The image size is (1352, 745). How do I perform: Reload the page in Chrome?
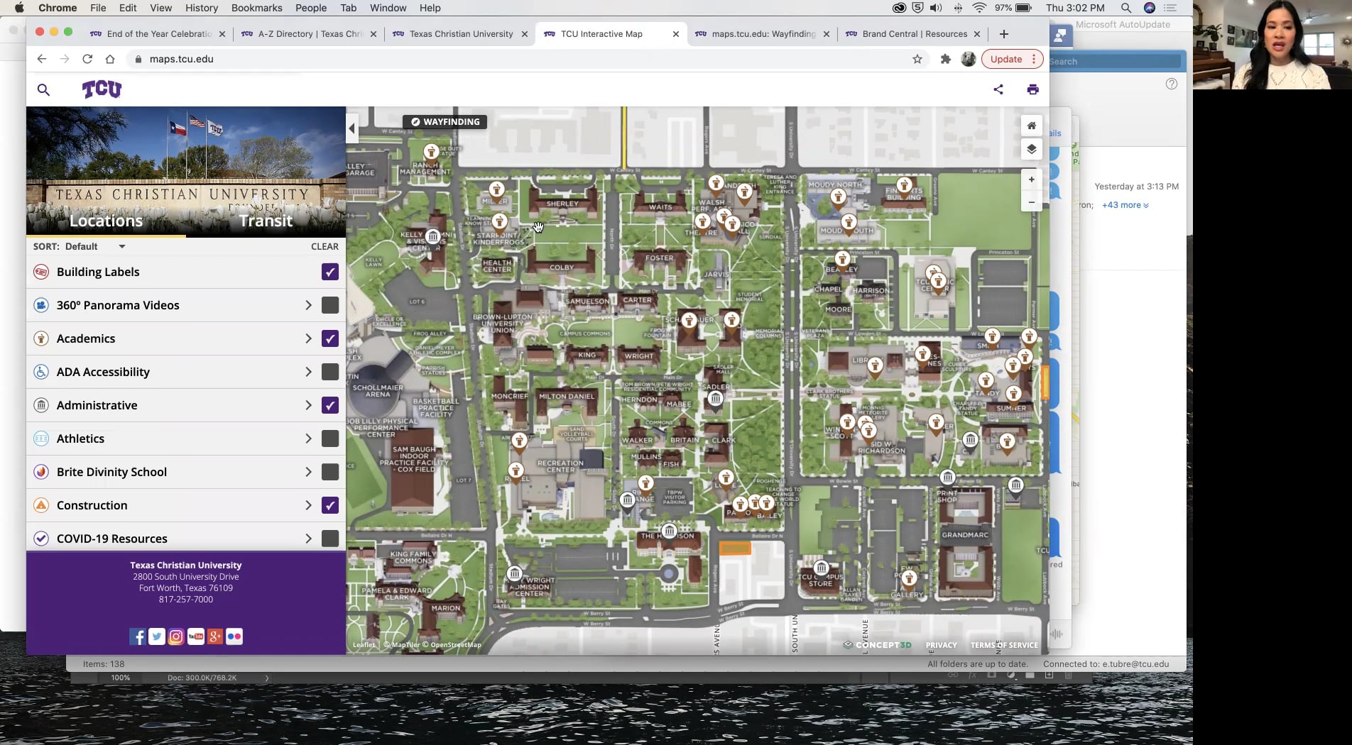pyautogui.click(x=87, y=59)
